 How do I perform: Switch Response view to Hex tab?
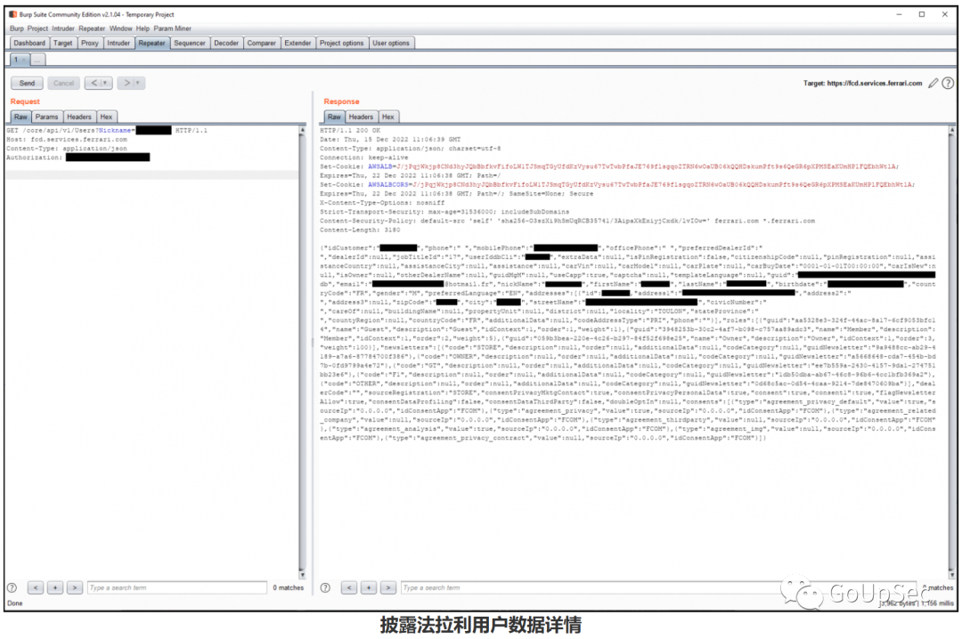pyautogui.click(x=387, y=117)
